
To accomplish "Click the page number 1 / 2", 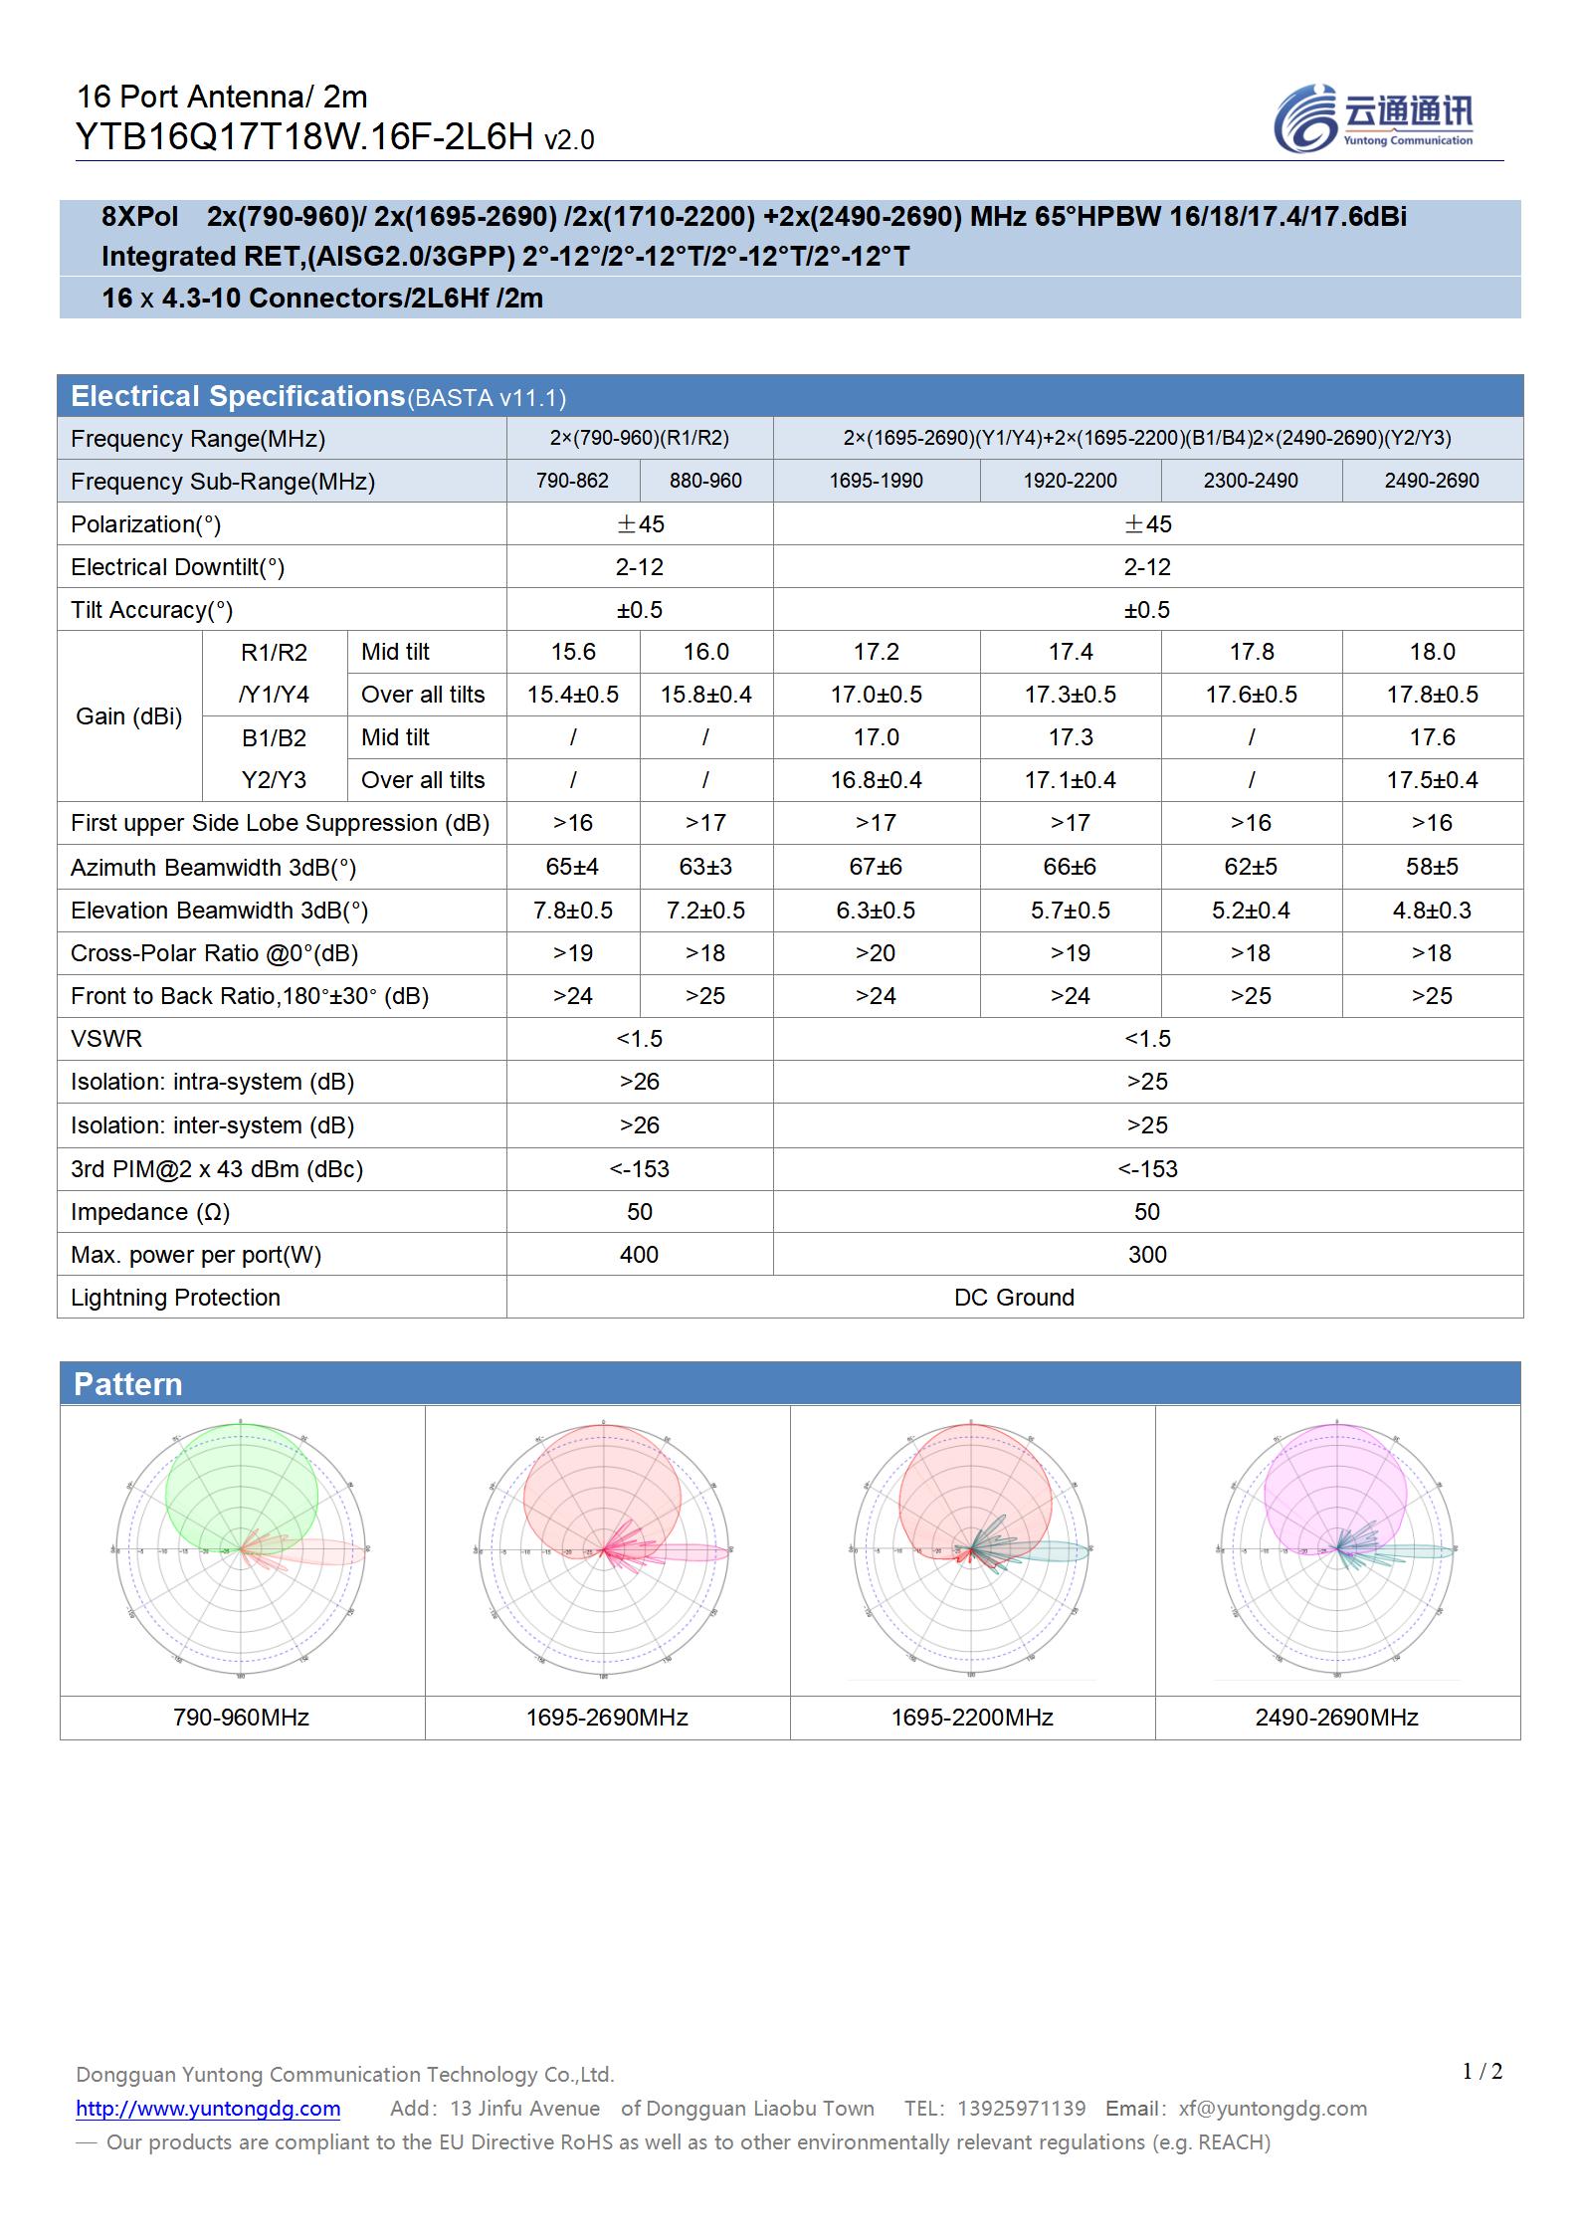I will point(1481,2072).
